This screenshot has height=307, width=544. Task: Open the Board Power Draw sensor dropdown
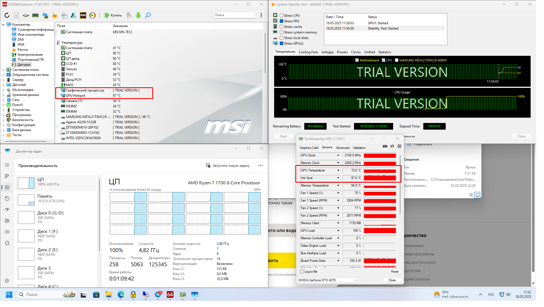click(x=338, y=261)
